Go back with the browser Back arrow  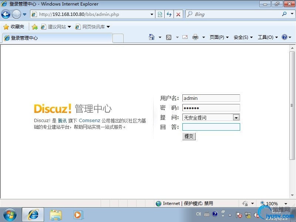pyautogui.click(x=6, y=14)
